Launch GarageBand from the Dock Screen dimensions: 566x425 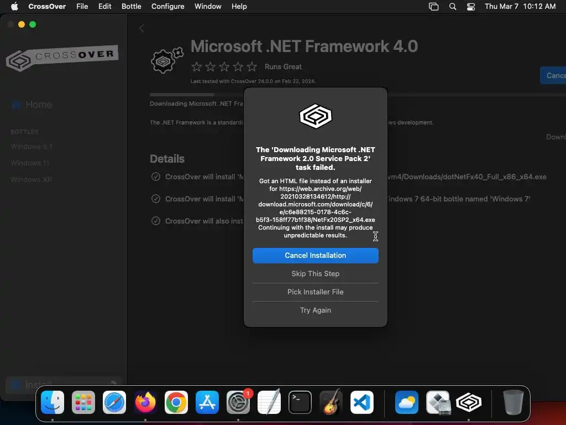tap(331, 402)
